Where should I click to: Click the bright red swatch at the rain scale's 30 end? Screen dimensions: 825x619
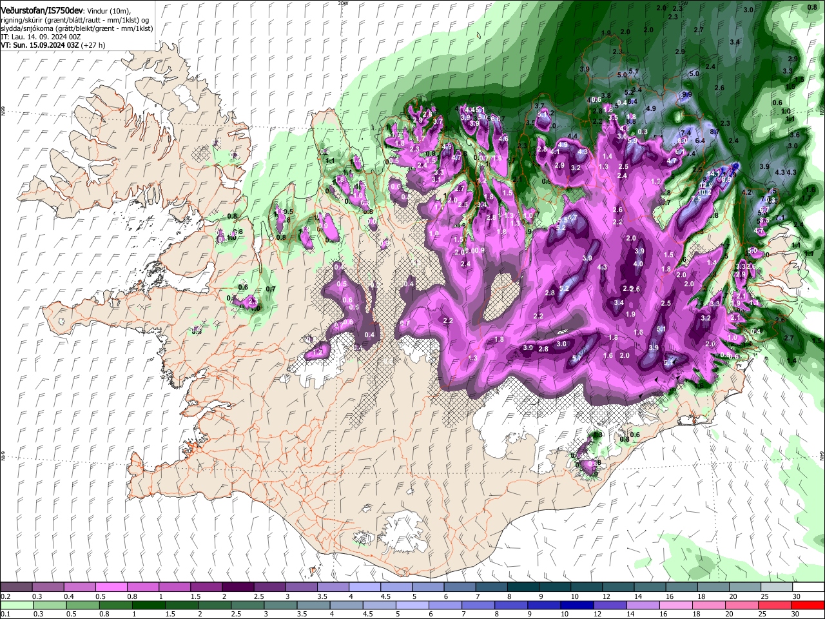coord(808,605)
